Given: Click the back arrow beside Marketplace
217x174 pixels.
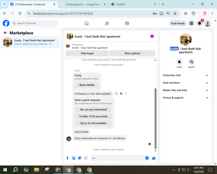Looking at the screenshot, I should pos(5,33).
